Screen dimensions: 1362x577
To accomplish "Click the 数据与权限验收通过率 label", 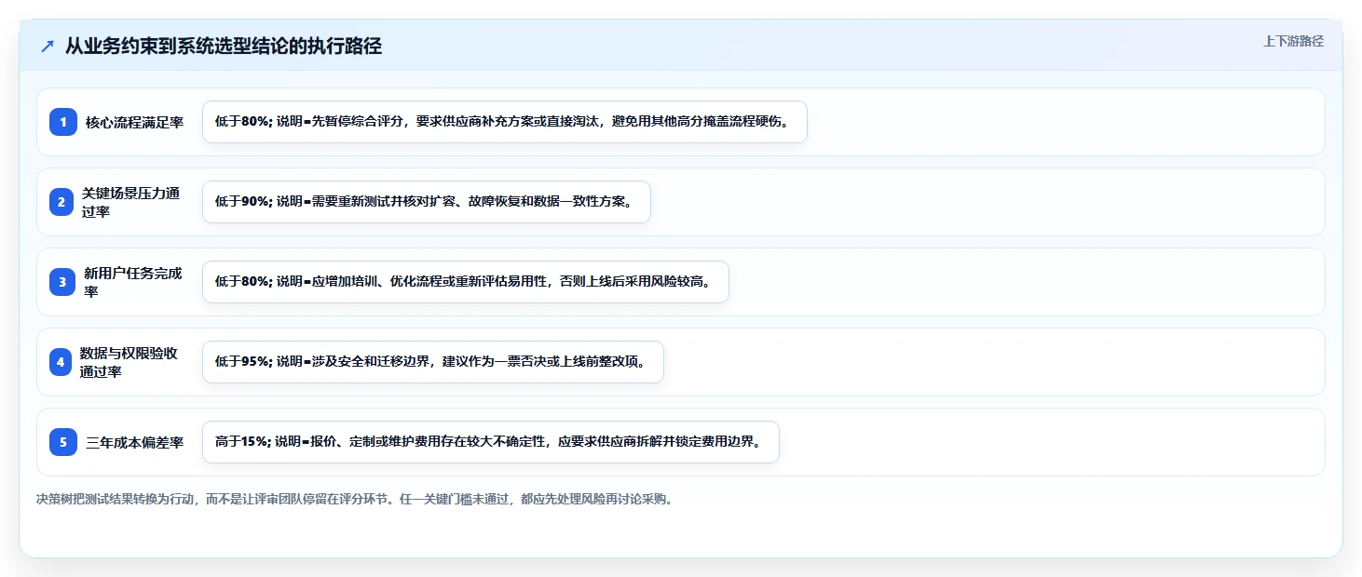I will tap(129, 362).
